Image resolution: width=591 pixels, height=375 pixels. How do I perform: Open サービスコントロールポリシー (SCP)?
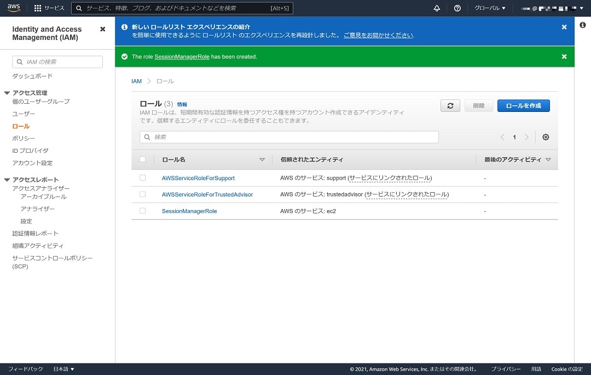click(53, 262)
